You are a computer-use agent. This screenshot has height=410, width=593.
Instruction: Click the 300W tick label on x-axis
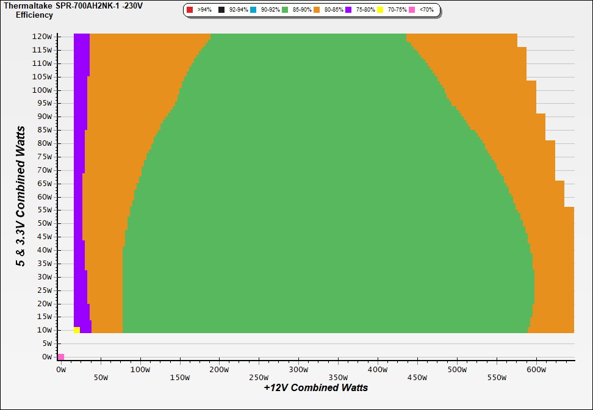click(x=298, y=370)
